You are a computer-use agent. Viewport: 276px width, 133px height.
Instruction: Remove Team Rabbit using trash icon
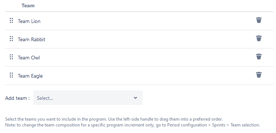tap(258, 38)
